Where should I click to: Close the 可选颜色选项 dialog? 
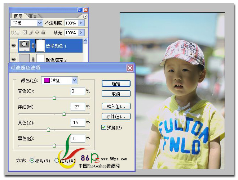pos(130,68)
